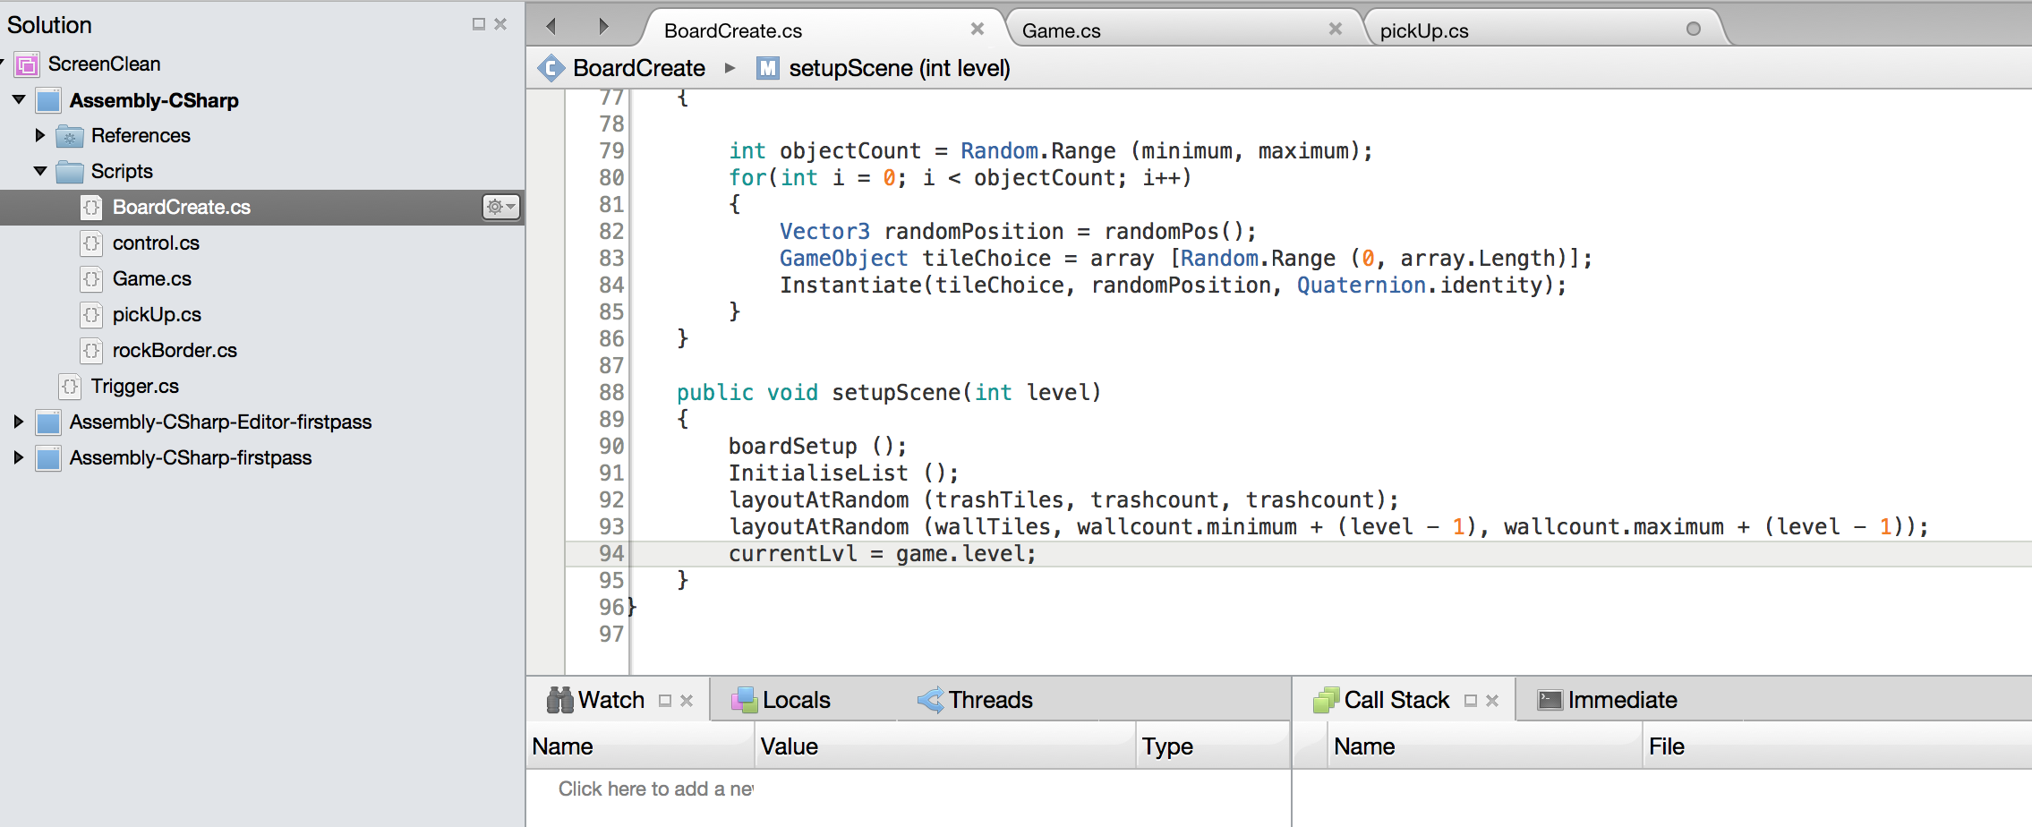Image resolution: width=2032 pixels, height=827 pixels.
Task: Click the Assembly-CSharp-Editor-firstpass project icon
Action: point(48,422)
